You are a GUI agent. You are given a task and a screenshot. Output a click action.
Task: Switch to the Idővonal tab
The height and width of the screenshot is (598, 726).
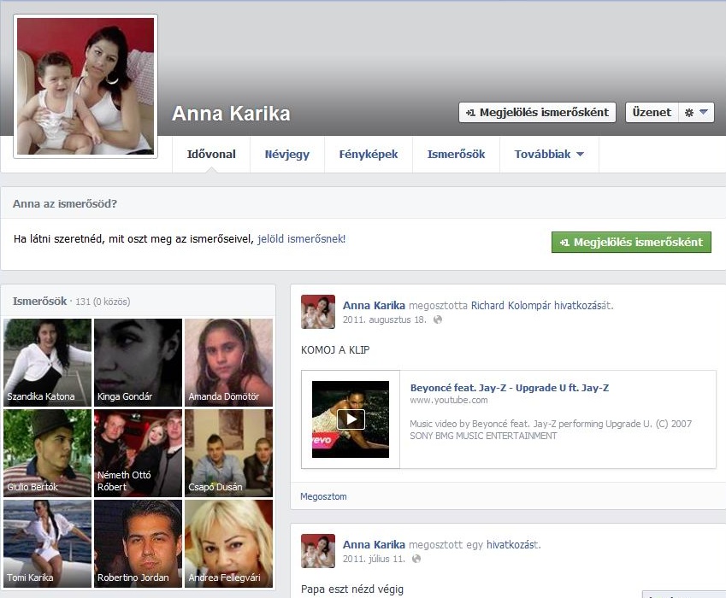(211, 155)
